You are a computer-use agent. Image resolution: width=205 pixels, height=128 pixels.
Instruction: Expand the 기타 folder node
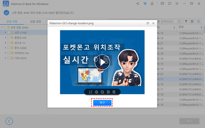(x=5, y=58)
